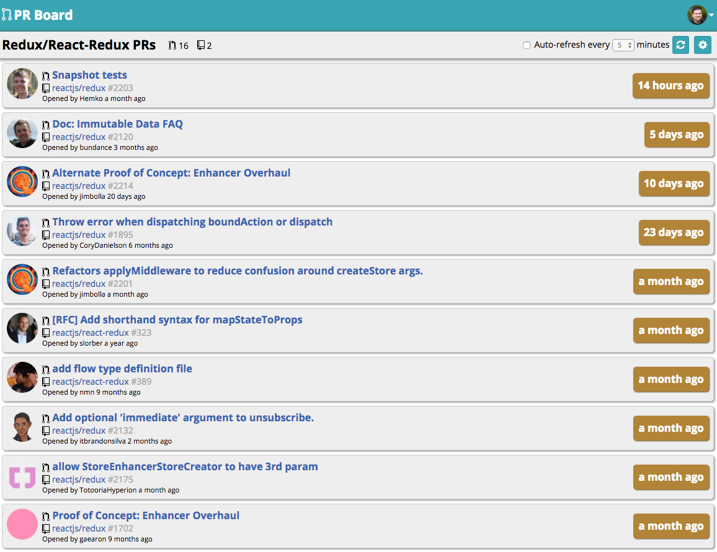Click itbrandonsilva's avatar thumbnail
The width and height of the screenshot is (717, 552).
[x=22, y=426]
